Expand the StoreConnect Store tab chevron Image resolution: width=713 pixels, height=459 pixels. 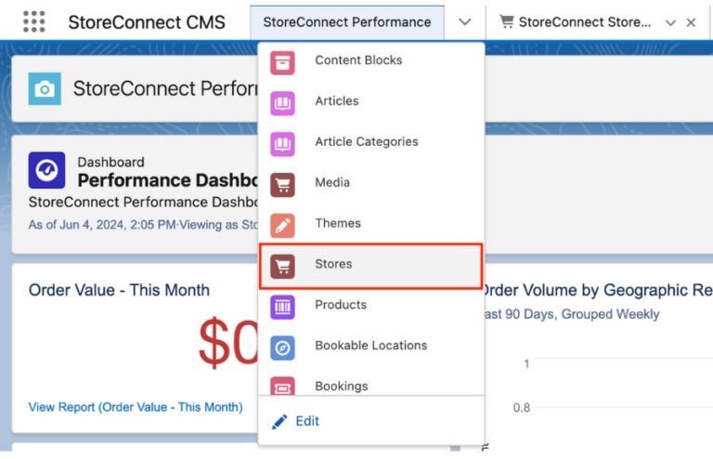pos(670,22)
